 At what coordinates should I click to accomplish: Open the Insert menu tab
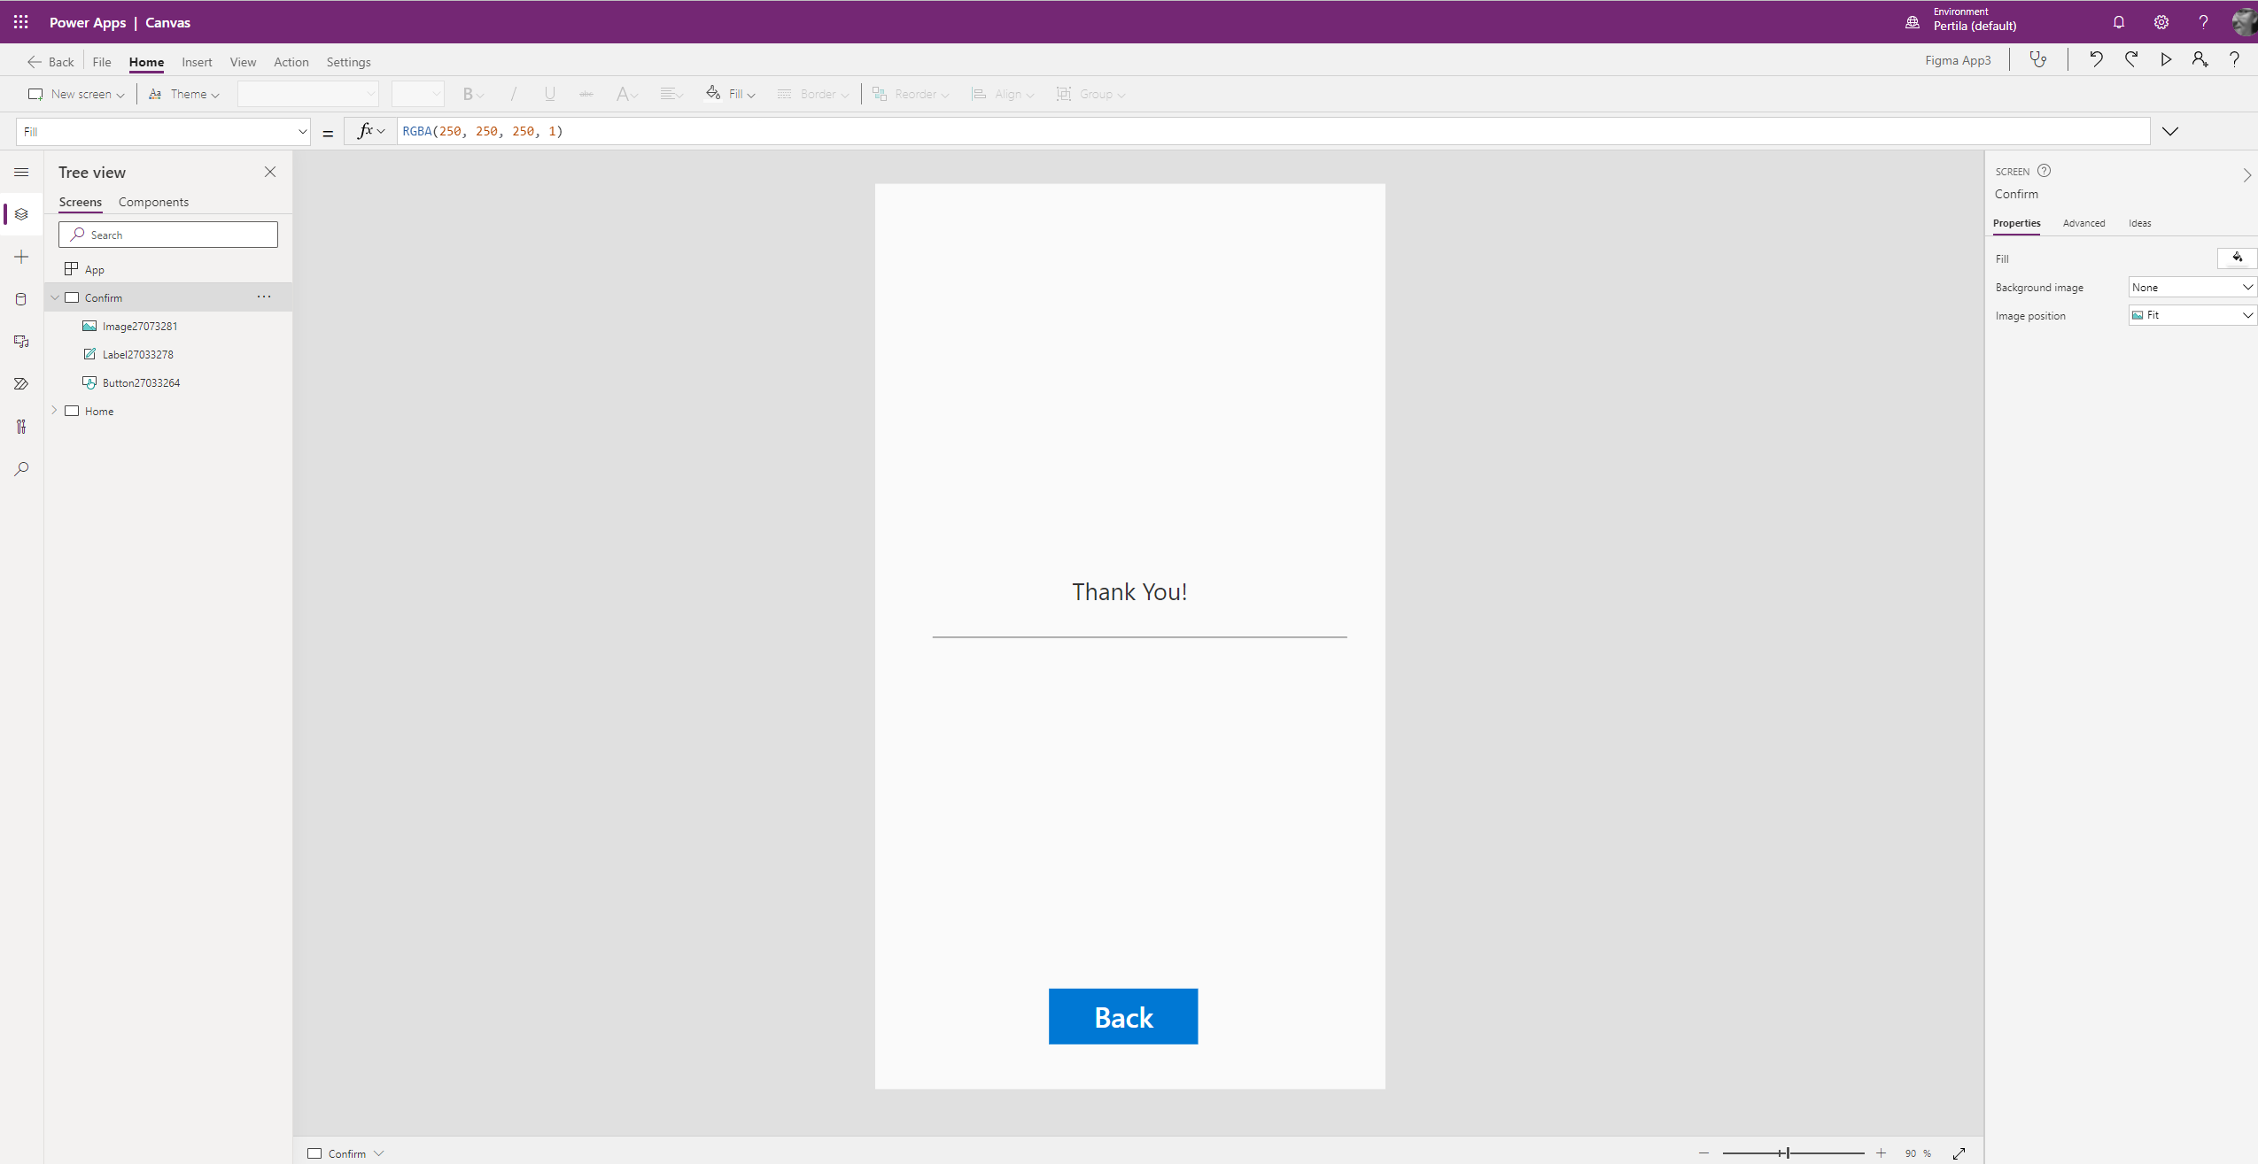[197, 62]
